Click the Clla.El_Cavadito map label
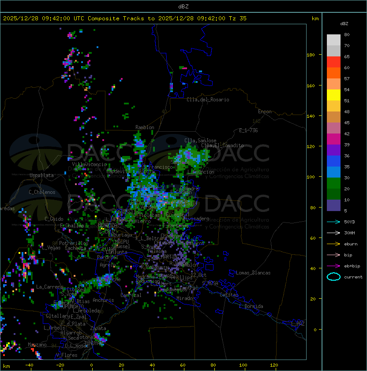Viewport: 367px width, 371px height. point(222,145)
